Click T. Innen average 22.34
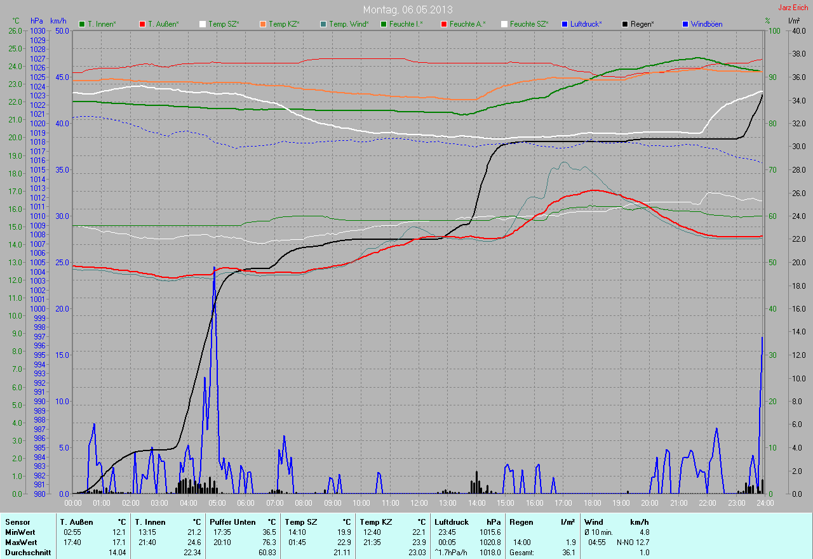813x559 pixels. click(x=192, y=553)
